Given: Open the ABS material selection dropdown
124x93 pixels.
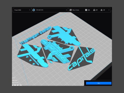Looking at the screenshot, I should 50,10.
